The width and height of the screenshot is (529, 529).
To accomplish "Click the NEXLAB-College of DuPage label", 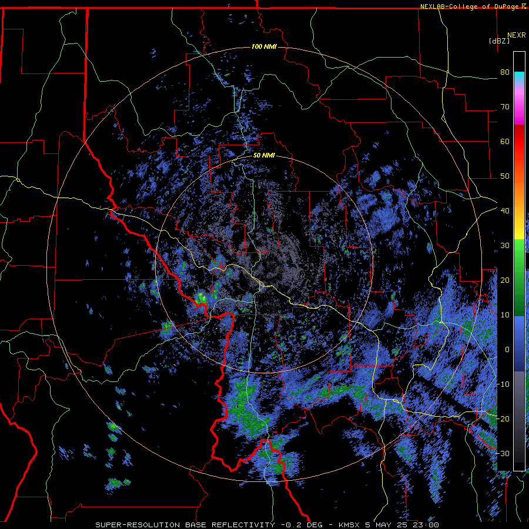I will tap(470, 6).
